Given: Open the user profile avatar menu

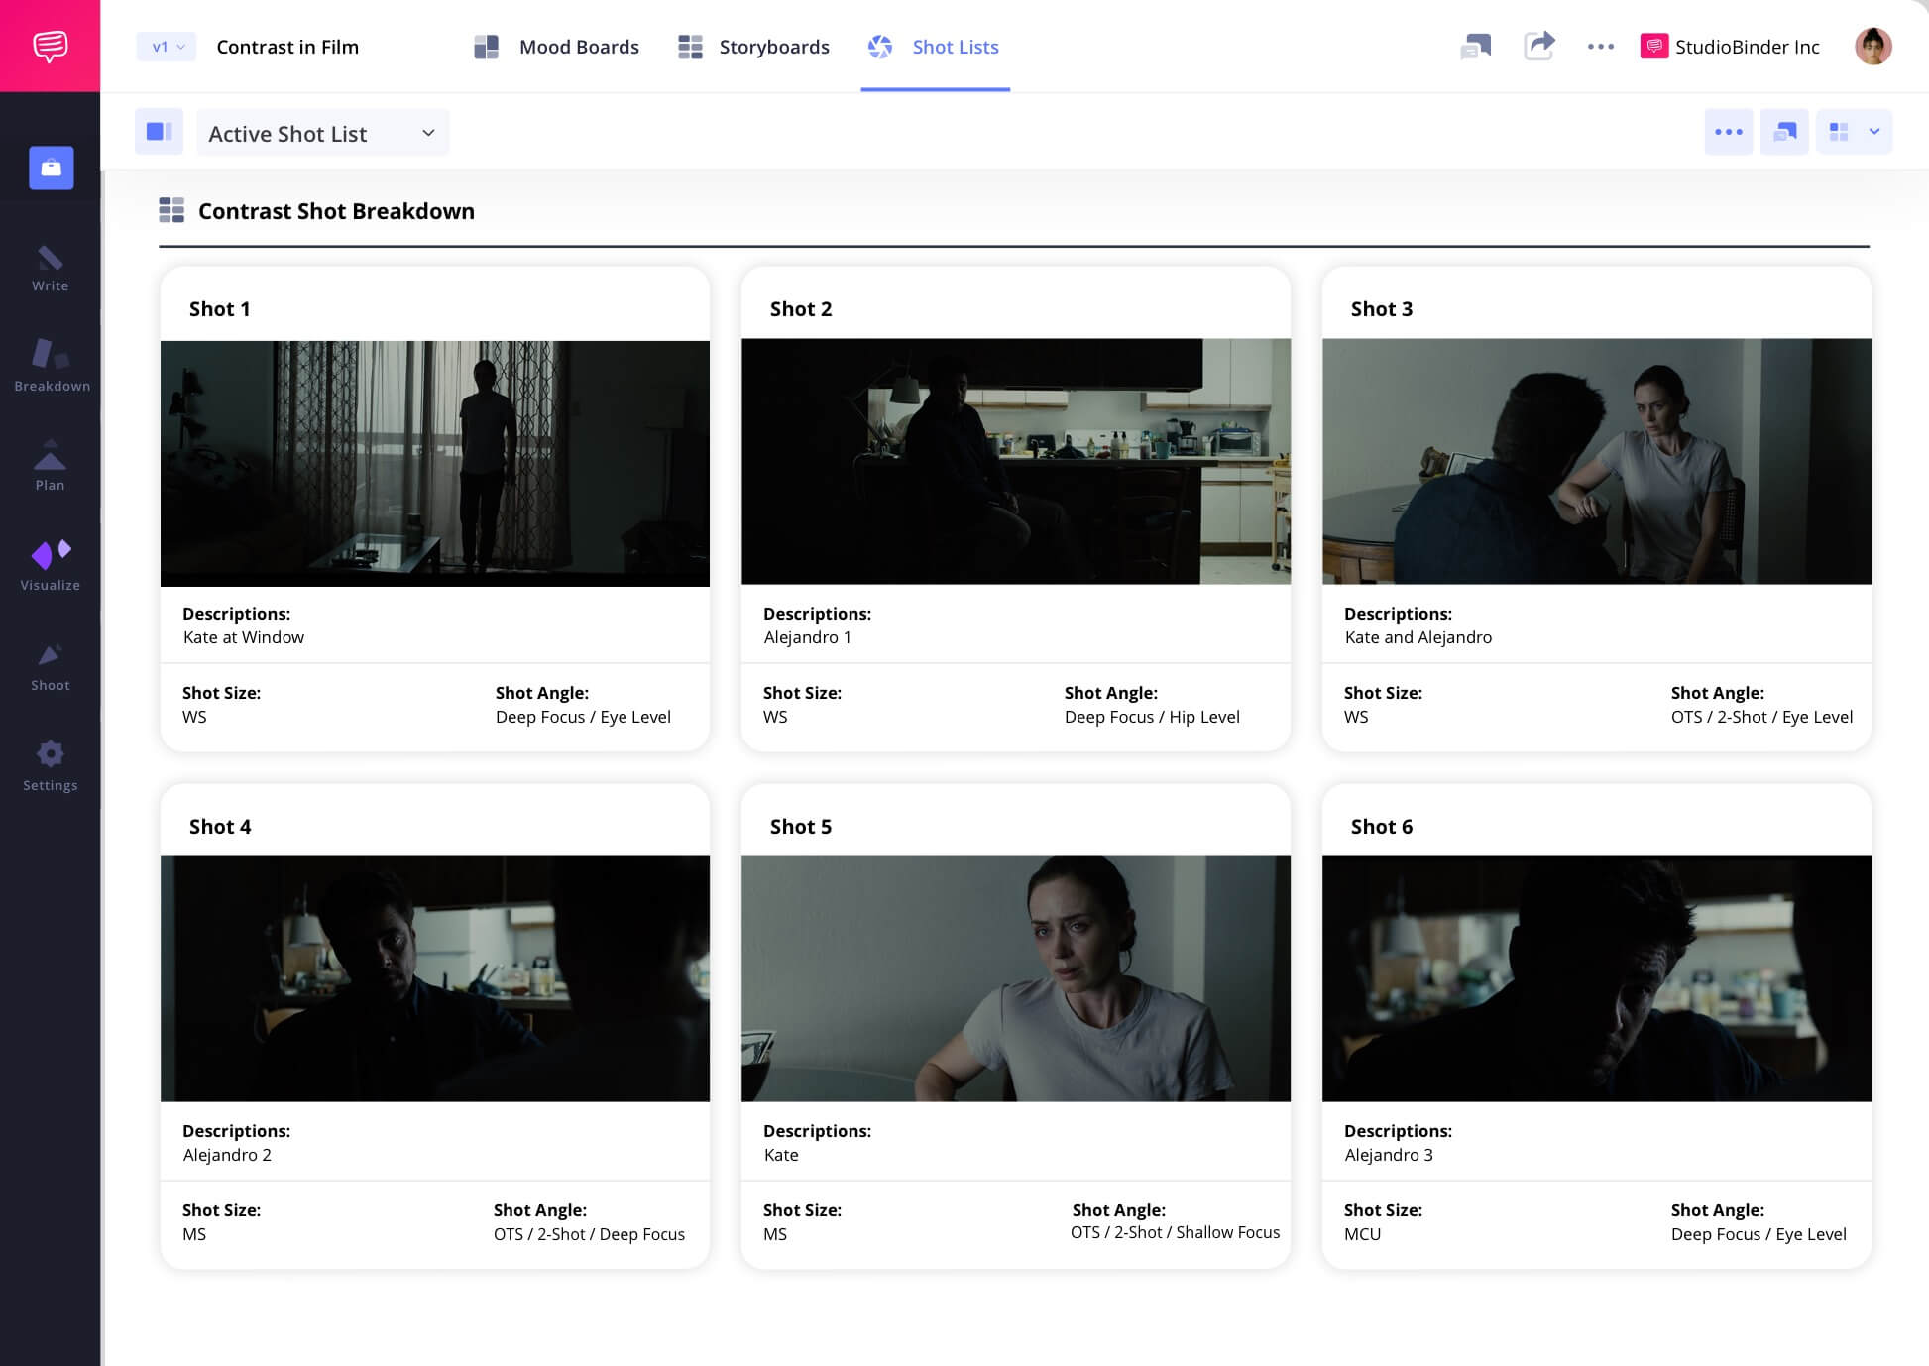Looking at the screenshot, I should 1873,46.
